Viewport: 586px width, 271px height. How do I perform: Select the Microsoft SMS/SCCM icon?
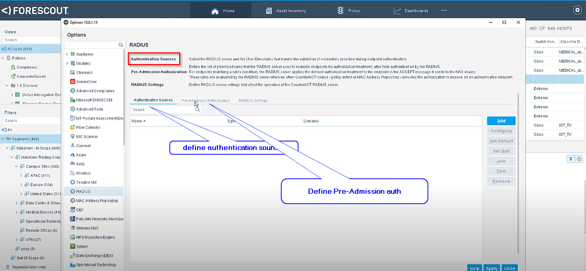pos(72,100)
